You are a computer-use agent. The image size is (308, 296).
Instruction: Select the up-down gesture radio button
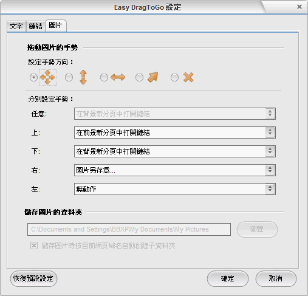click(69, 77)
